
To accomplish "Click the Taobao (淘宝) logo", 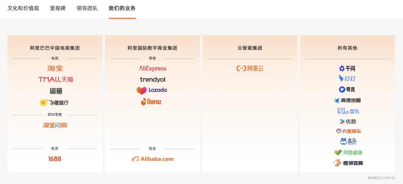I will tap(55, 69).
